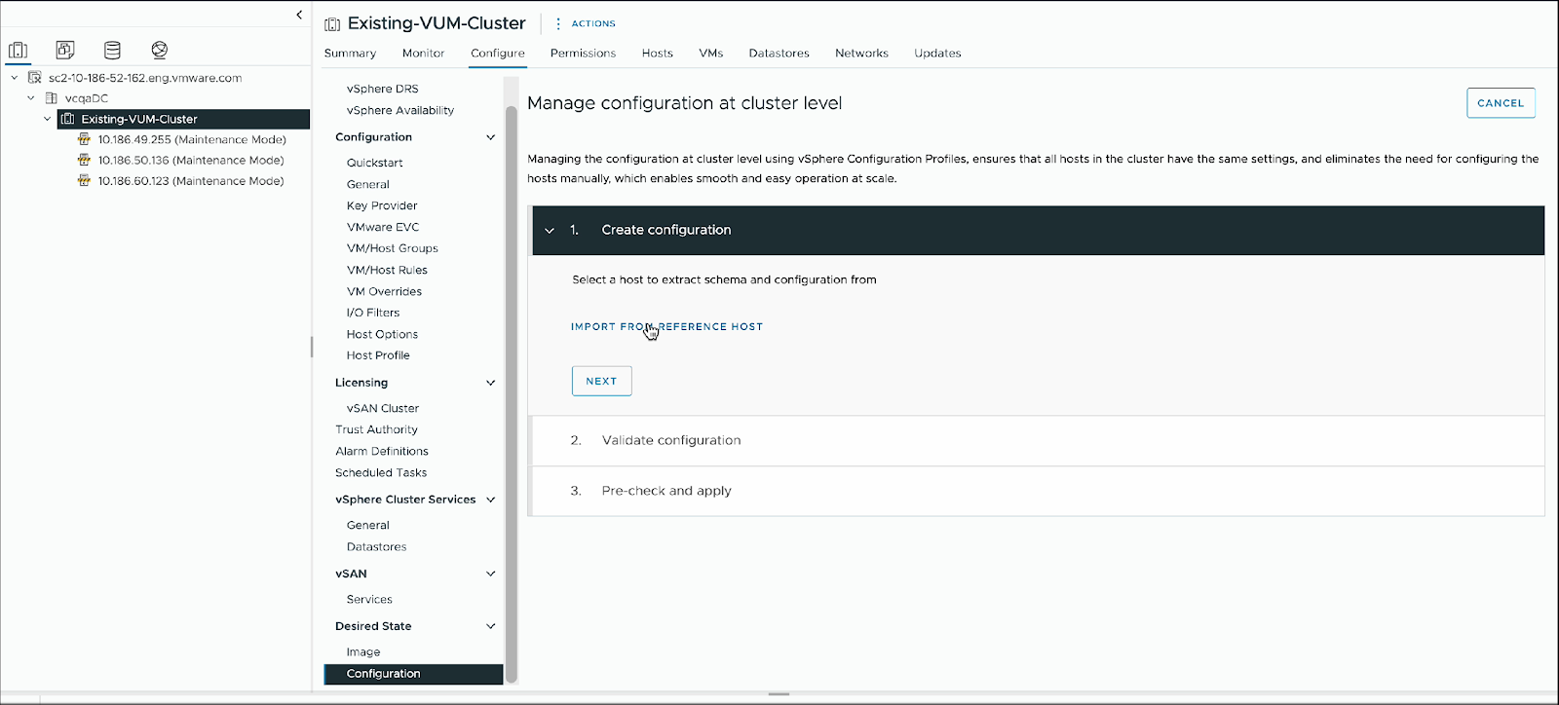
Task: Open Image under Desired State
Action: click(x=363, y=651)
